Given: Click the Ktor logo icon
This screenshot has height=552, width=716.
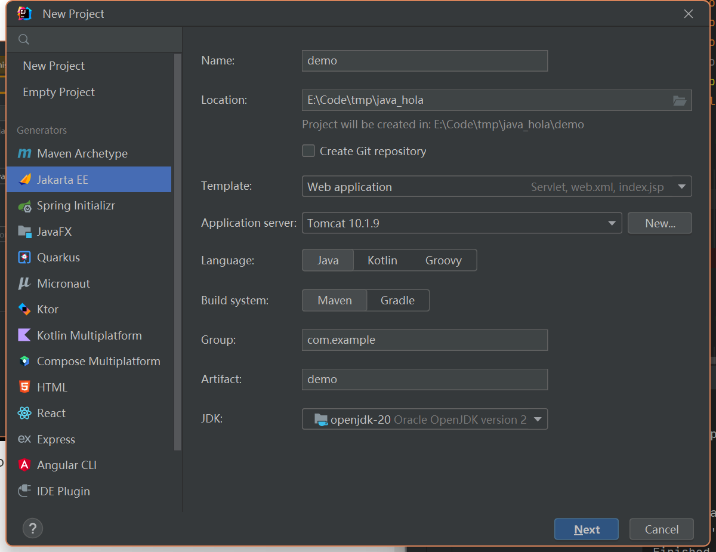Looking at the screenshot, I should pyautogui.click(x=24, y=309).
